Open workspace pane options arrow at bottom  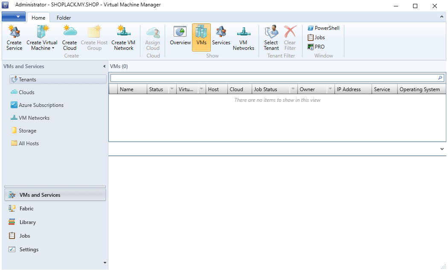(x=105, y=263)
